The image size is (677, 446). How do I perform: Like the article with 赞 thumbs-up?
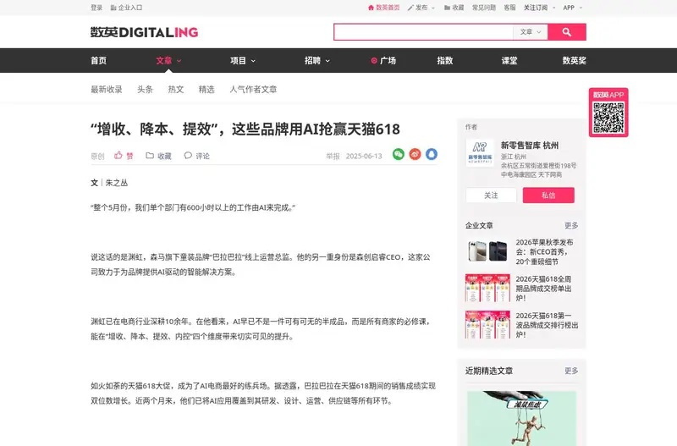[124, 156]
